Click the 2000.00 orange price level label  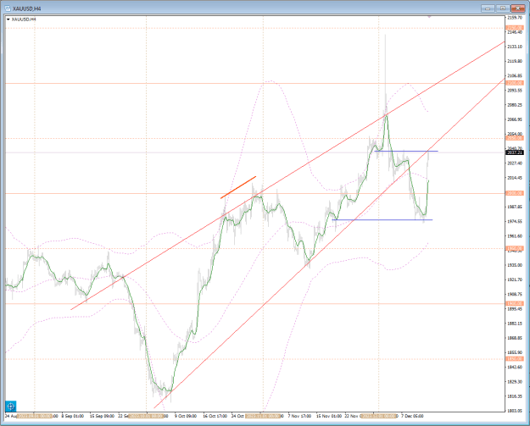click(x=515, y=193)
